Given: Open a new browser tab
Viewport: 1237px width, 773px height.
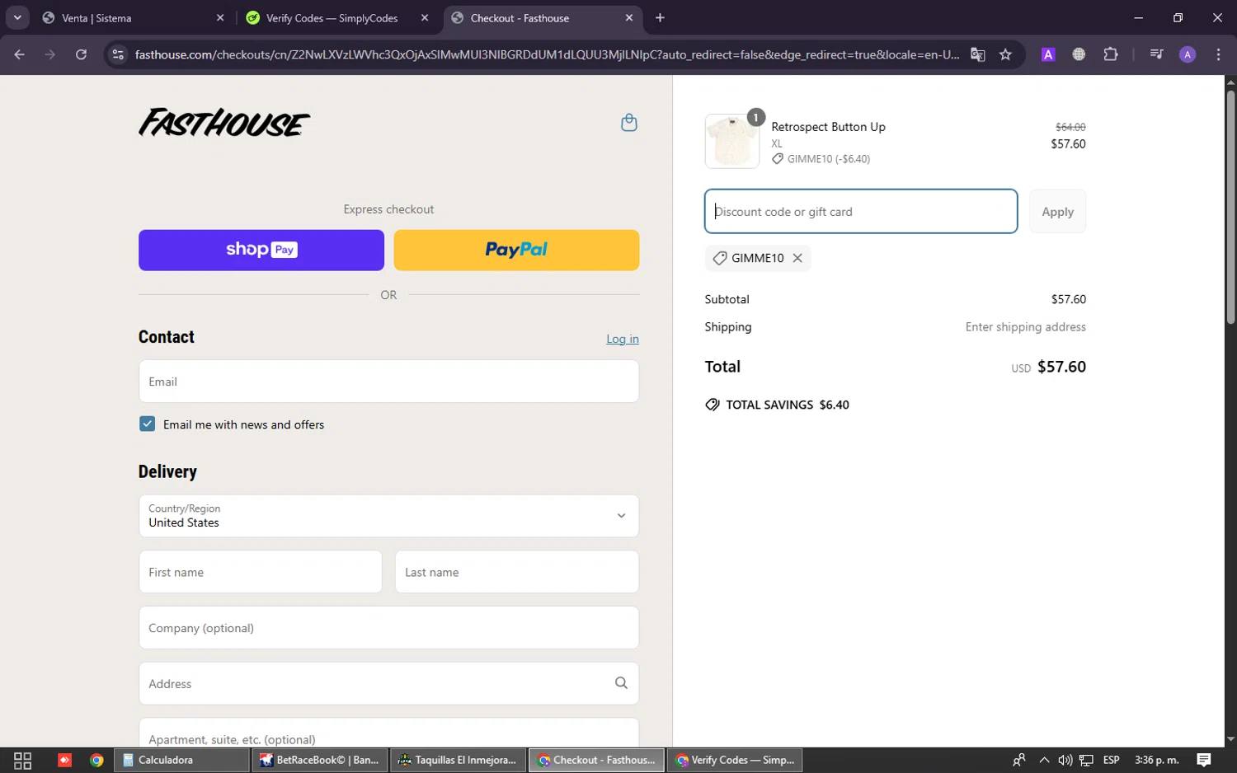Looking at the screenshot, I should pos(660,17).
